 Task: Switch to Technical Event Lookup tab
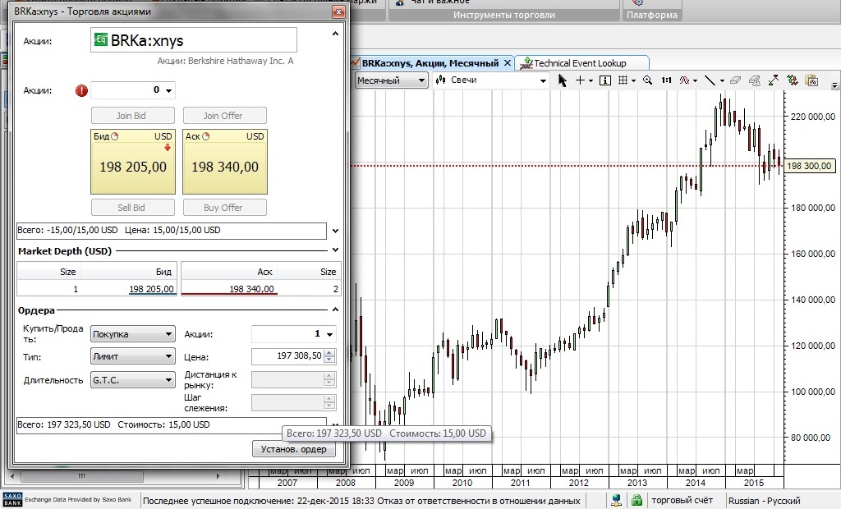coord(580,63)
